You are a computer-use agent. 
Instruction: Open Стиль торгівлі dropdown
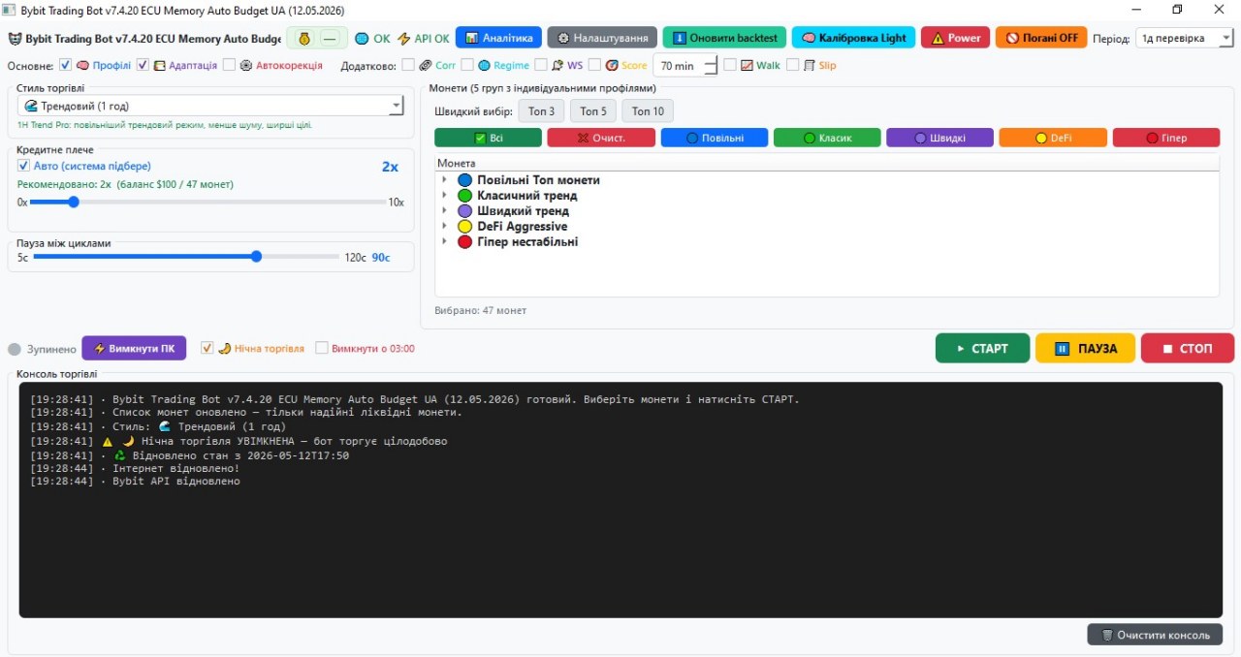pos(210,106)
